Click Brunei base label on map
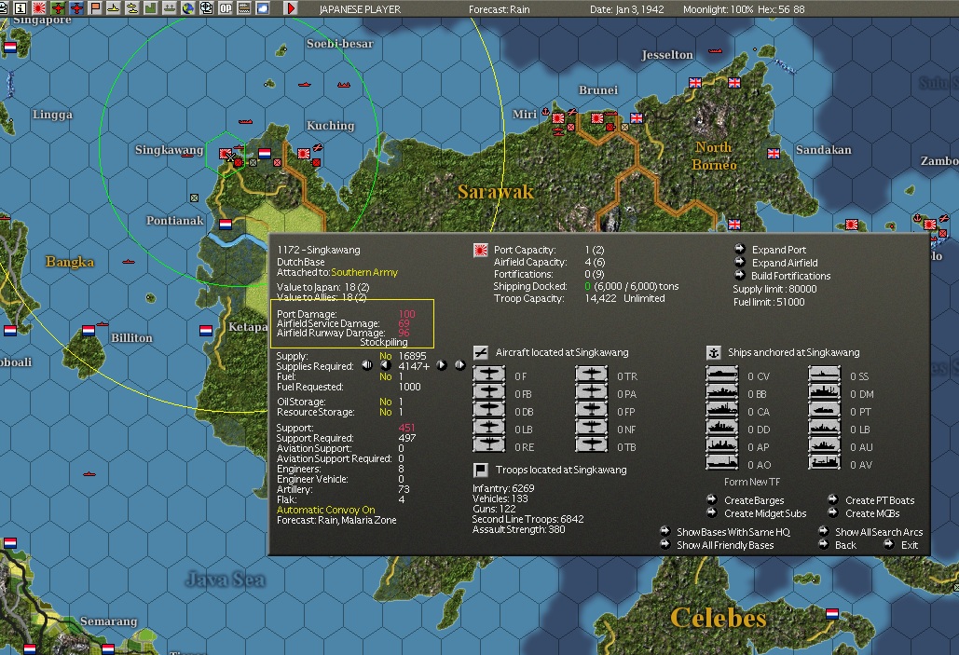The width and height of the screenshot is (959, 655). pyautogui.click(x=598, y=89)
